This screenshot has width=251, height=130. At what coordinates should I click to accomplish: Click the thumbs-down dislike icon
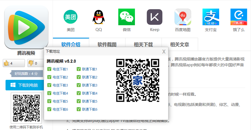tap(31, 63)
